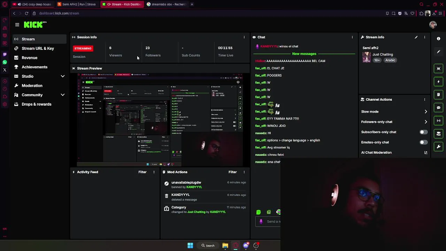This screenshot has width=446, height=251.
Task: Open Stream info panel three-dot menu
Action: (x=424, y=37)
